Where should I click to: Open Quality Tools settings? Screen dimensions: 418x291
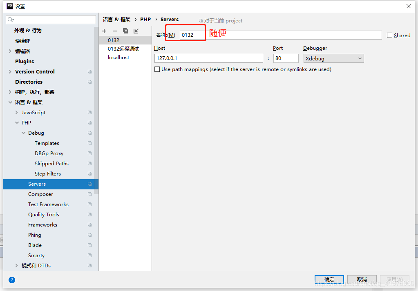tap(44, 215)
